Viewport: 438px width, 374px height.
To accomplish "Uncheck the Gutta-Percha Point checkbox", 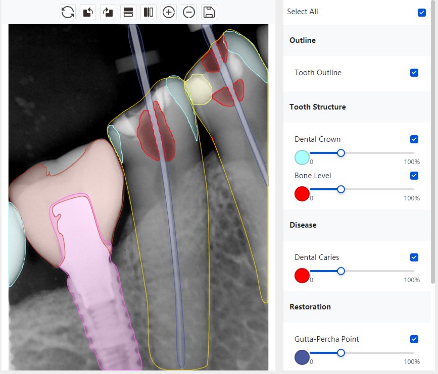I will (414, 339).
